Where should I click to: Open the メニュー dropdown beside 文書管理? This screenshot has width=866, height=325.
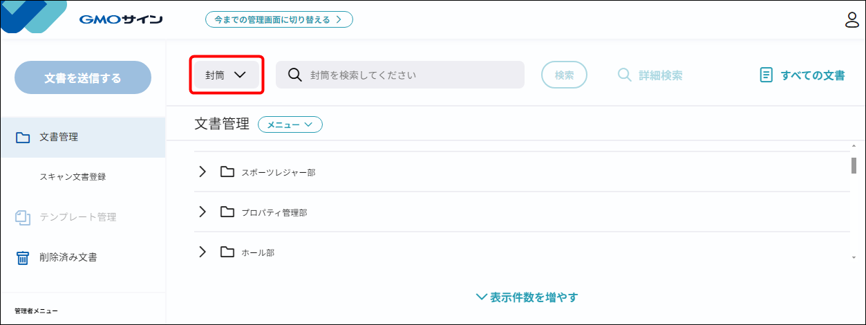[290, 124]
